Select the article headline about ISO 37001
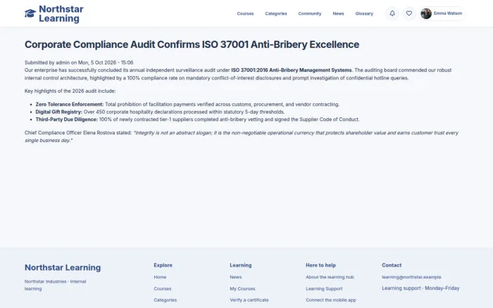 (x=192, y=44)
